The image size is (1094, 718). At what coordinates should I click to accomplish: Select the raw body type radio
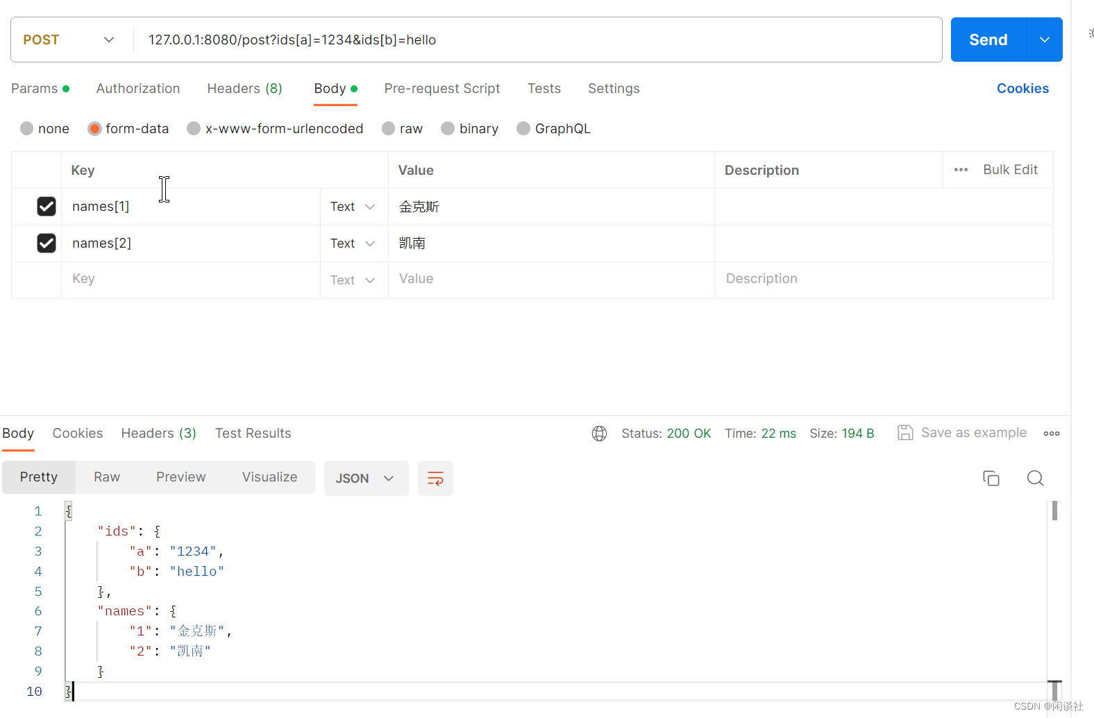coord(389,128)
